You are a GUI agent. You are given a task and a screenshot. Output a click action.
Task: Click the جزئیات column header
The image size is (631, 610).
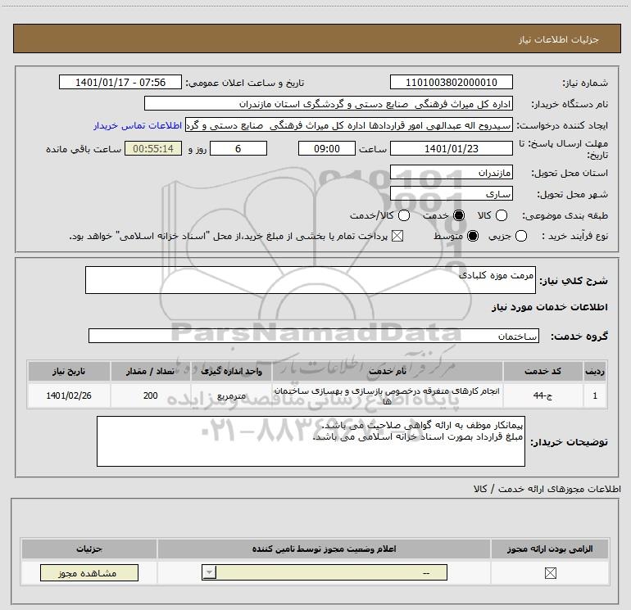point(89,549)
